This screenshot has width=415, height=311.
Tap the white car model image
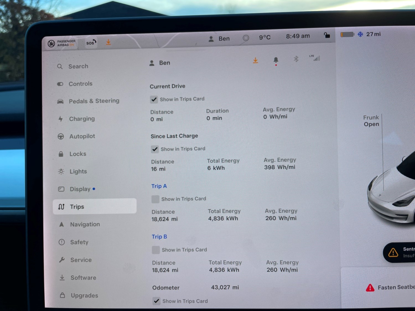tap(391, 189)
